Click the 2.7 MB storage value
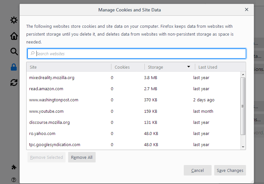Image resolution: width=264 pixels, height=184 pixels. pyautogui.click(x=151, y=89)
